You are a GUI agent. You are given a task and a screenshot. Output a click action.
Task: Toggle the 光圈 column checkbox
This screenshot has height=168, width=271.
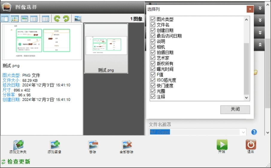[153, 91]
